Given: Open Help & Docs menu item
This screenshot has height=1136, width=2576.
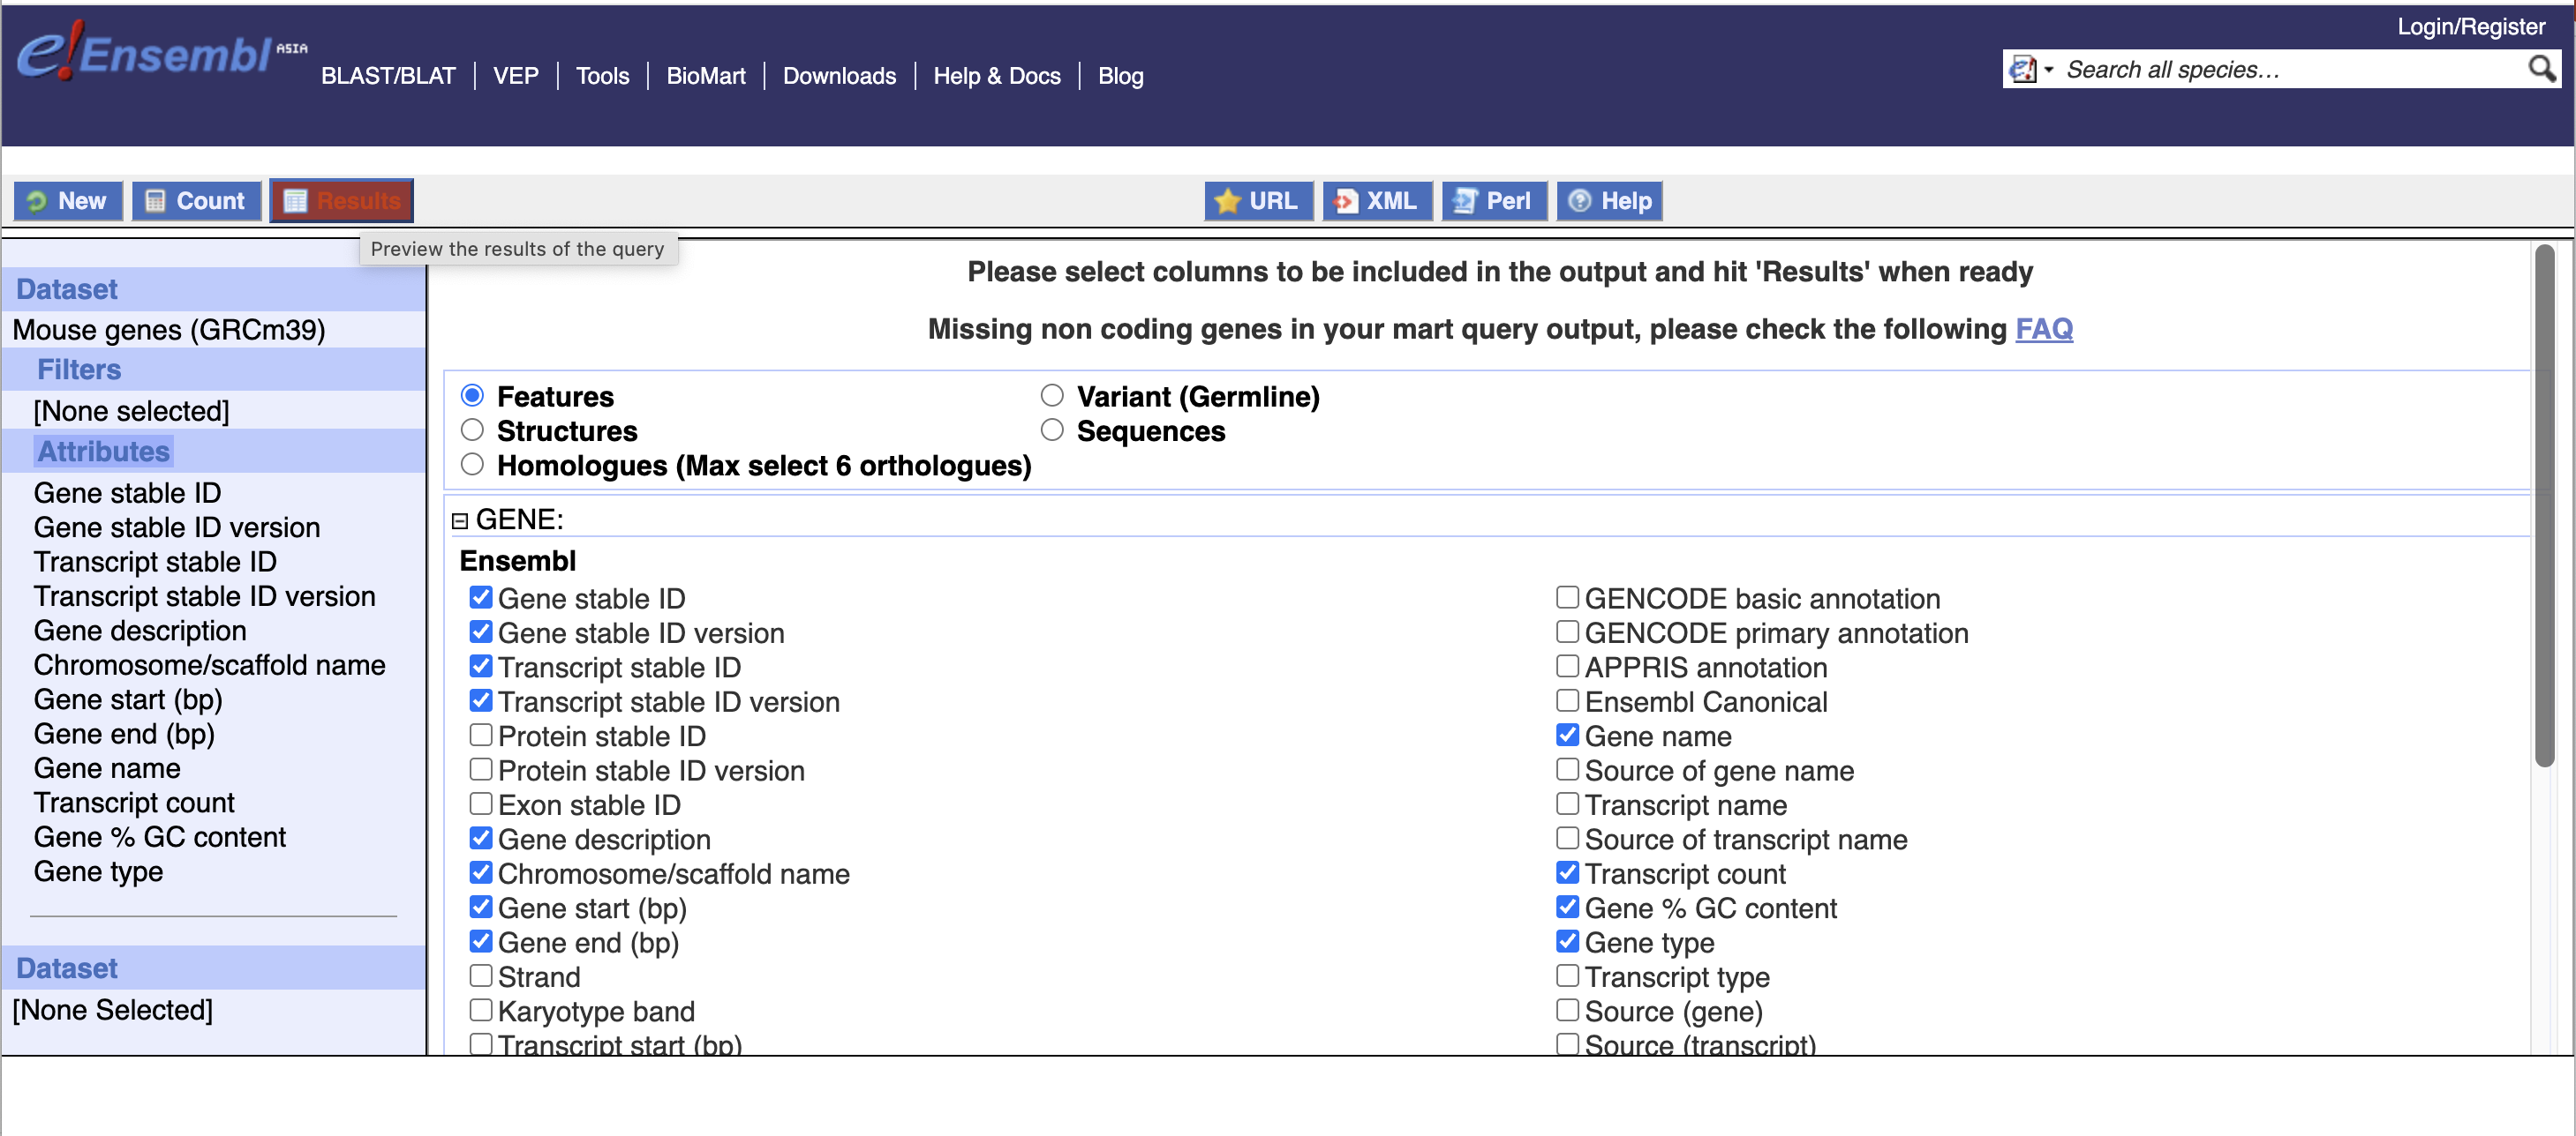Looking at the screenshot, I should [997, 76].
